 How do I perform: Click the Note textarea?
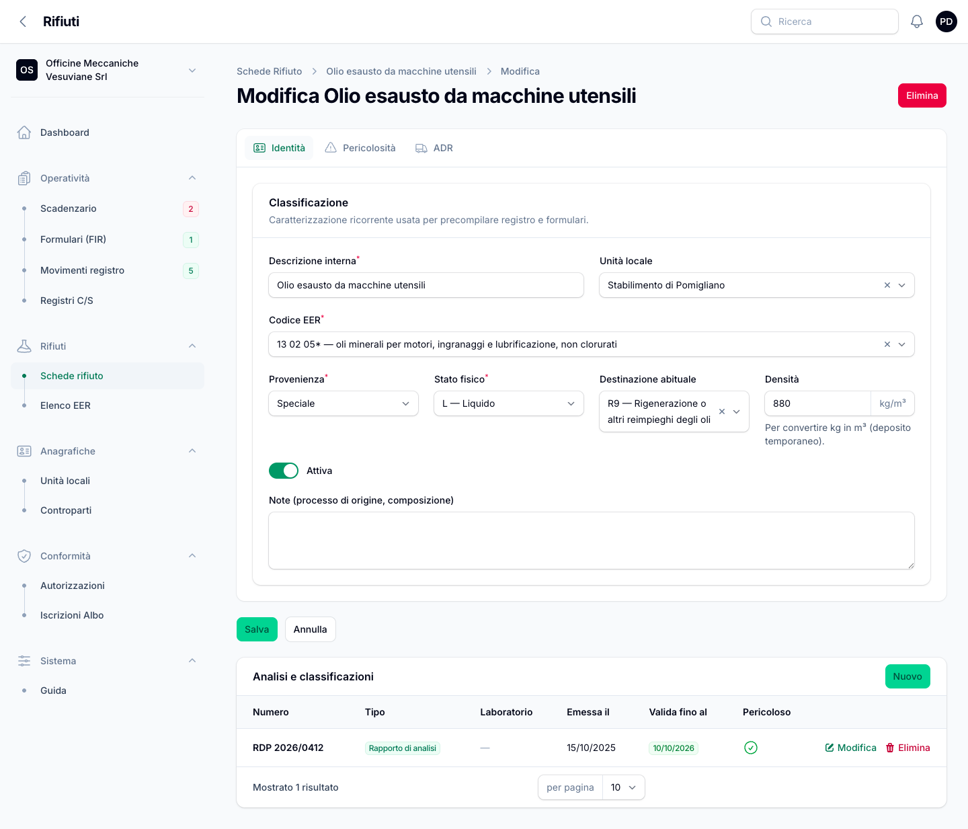[x=592, y=541]
